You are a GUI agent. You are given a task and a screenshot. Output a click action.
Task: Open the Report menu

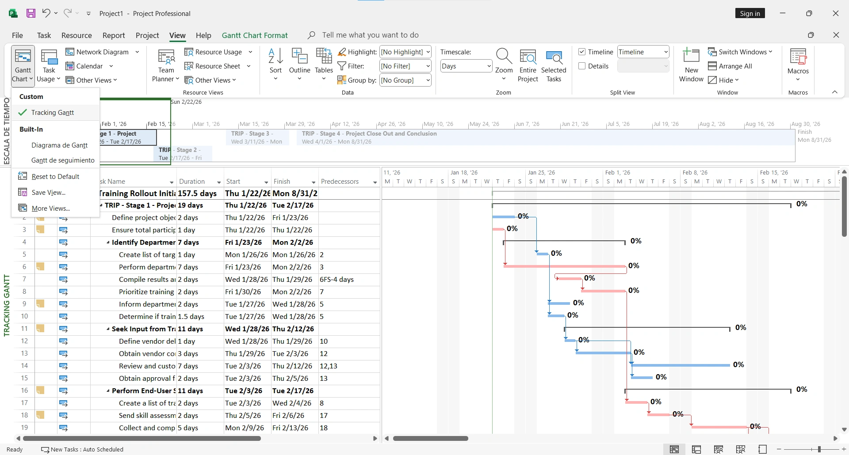(x=114, y=35)
